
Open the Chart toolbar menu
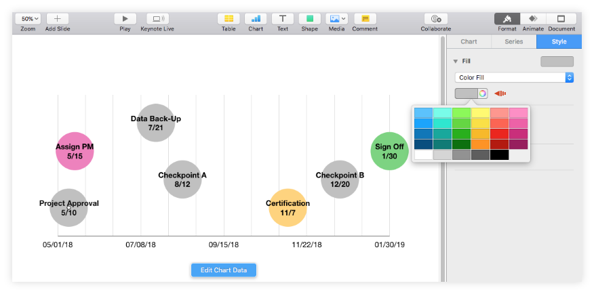256,18
